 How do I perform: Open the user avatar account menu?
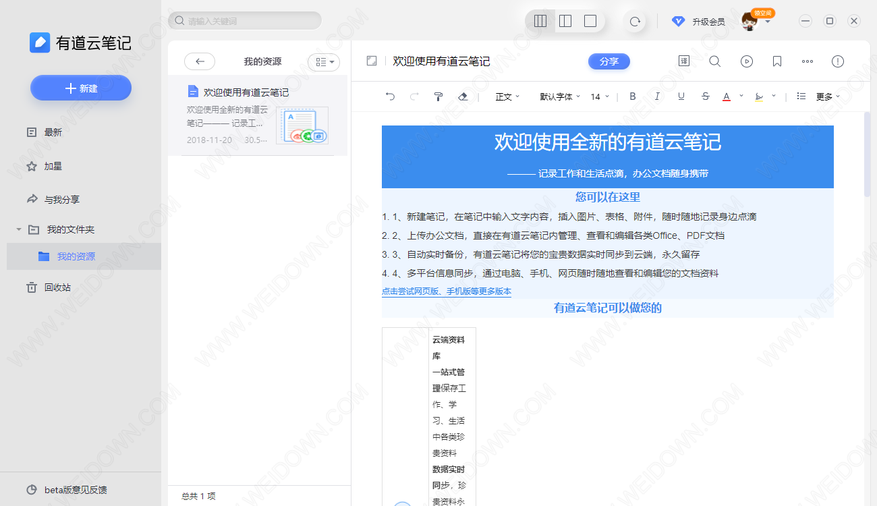(749, 22)
